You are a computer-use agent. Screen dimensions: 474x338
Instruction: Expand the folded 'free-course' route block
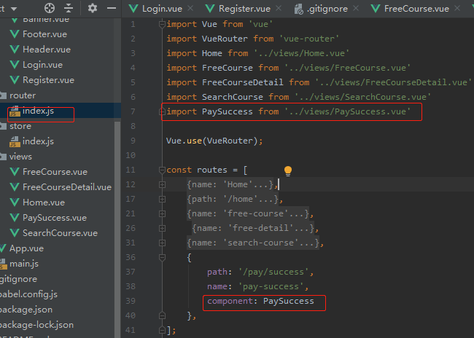pyautogui.click(x=161, y=214)
